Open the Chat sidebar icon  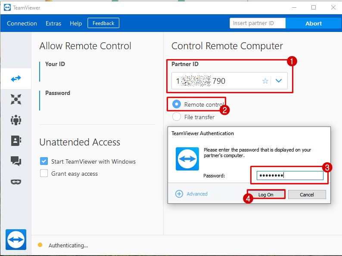tap(16, 161)
